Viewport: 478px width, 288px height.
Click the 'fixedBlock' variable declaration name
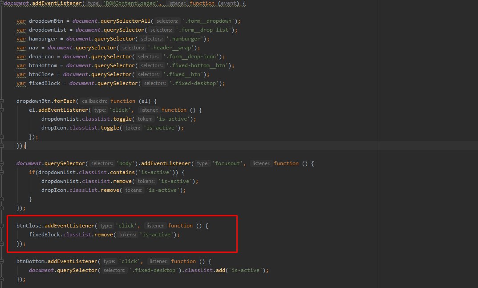(x=45, y=83)
